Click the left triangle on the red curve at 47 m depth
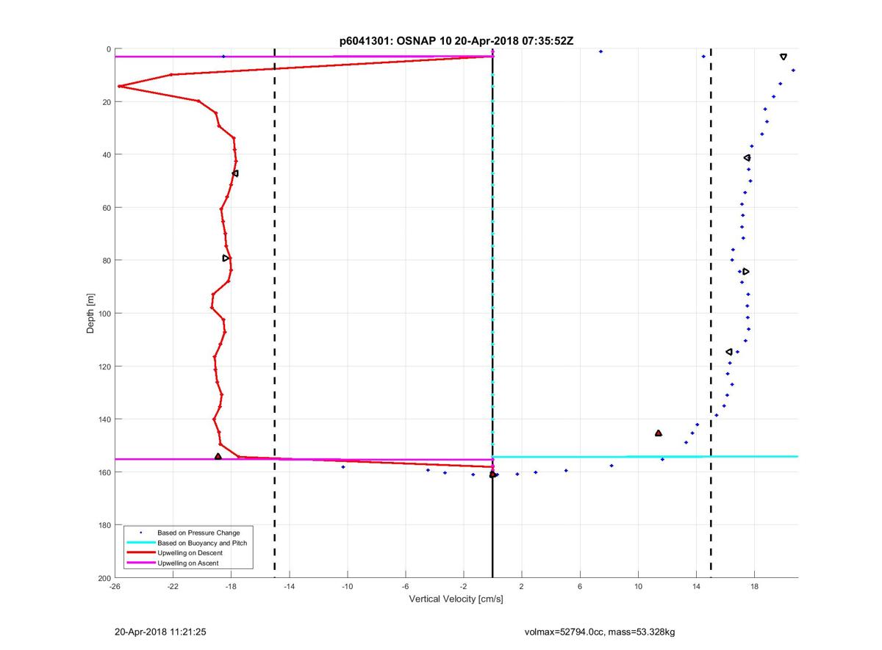The image size is (882, 650). pyautogui.click(x=235, y=173)
